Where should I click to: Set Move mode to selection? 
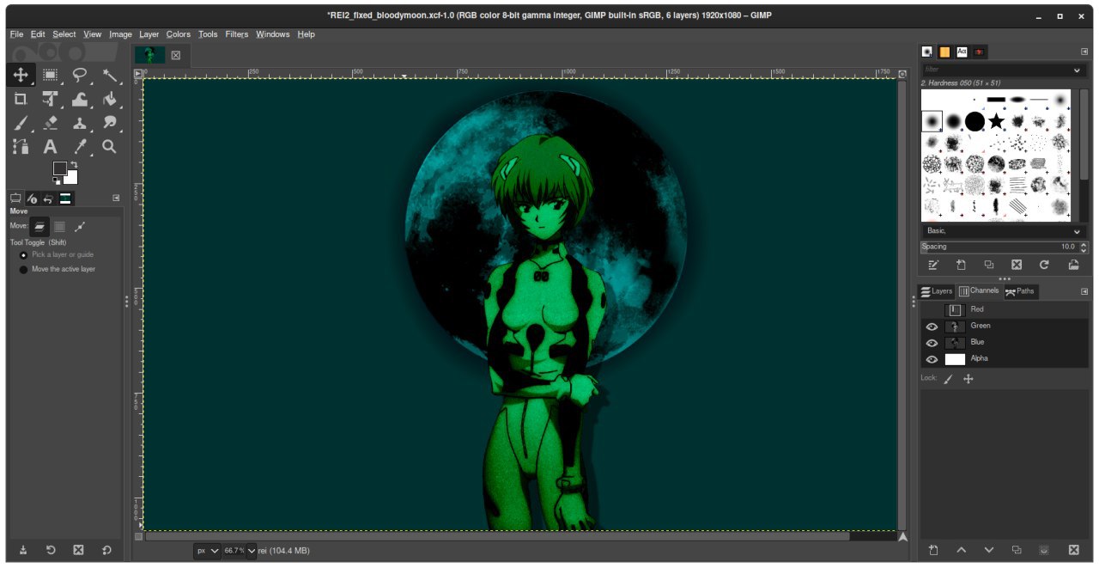pyautogui.click(x=59, y=227)
